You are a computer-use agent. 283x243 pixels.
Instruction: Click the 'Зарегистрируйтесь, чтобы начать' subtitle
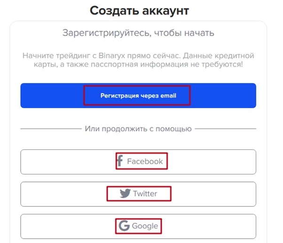pos(138,33)
